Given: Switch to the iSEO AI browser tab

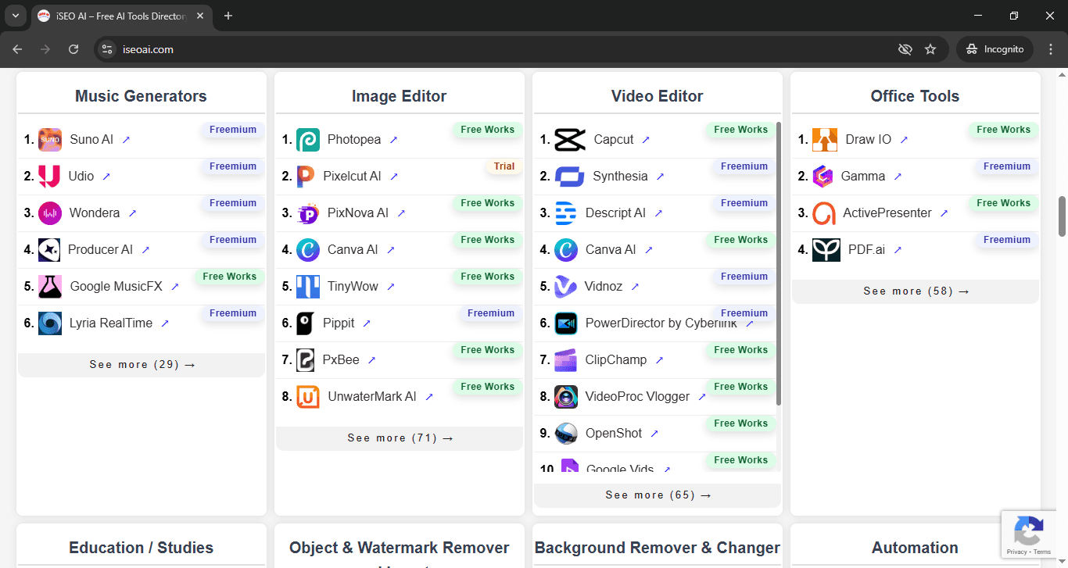Looking at the screenshot, I should click(117, 16).
